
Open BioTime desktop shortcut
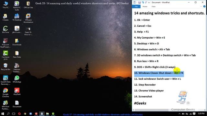click(5, 30)
